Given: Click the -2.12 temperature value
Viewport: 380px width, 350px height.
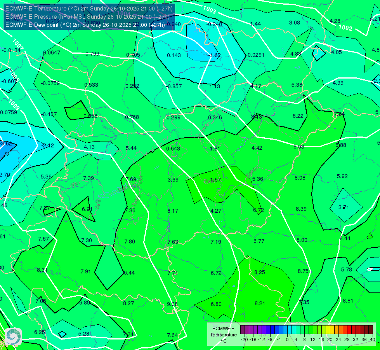Looking at the screenshot, I should tap(48, 145).
